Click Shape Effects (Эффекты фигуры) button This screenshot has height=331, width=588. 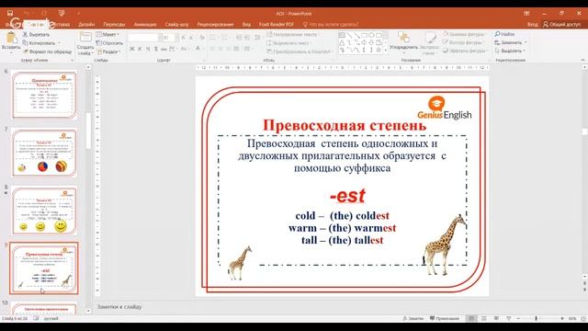[464, 51]
